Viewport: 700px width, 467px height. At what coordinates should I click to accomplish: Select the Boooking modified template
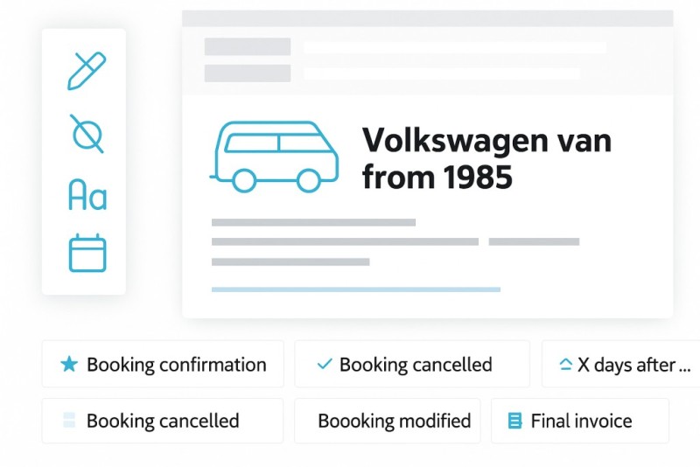(394, 422)
